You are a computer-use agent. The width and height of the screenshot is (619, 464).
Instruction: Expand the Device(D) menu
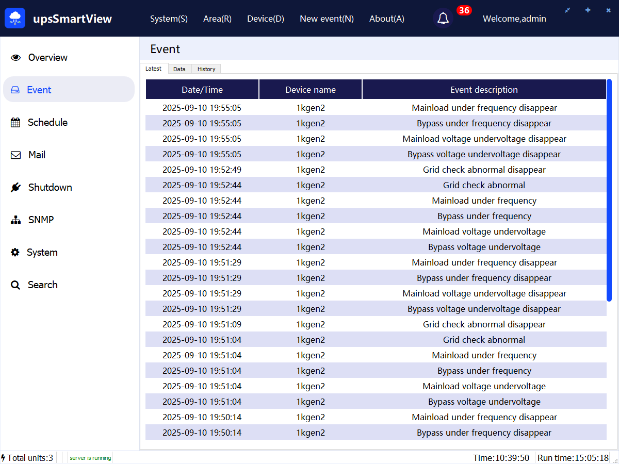point(265,19)
